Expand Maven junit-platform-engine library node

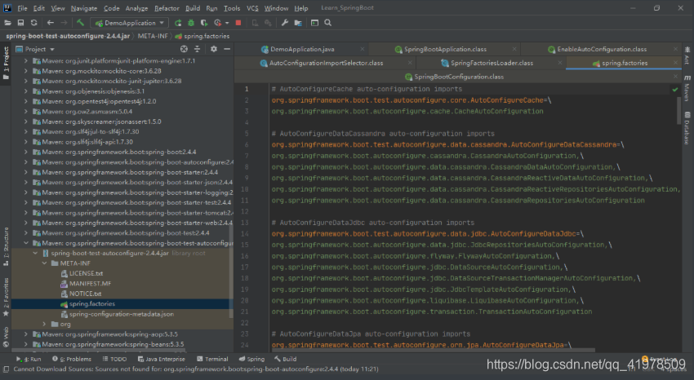[x=25, y=60]
